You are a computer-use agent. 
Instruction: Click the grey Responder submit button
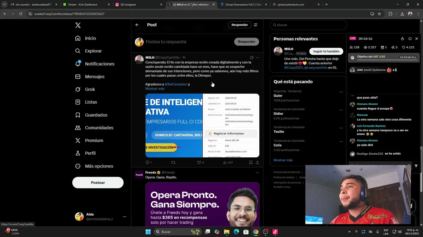(247, 42)
